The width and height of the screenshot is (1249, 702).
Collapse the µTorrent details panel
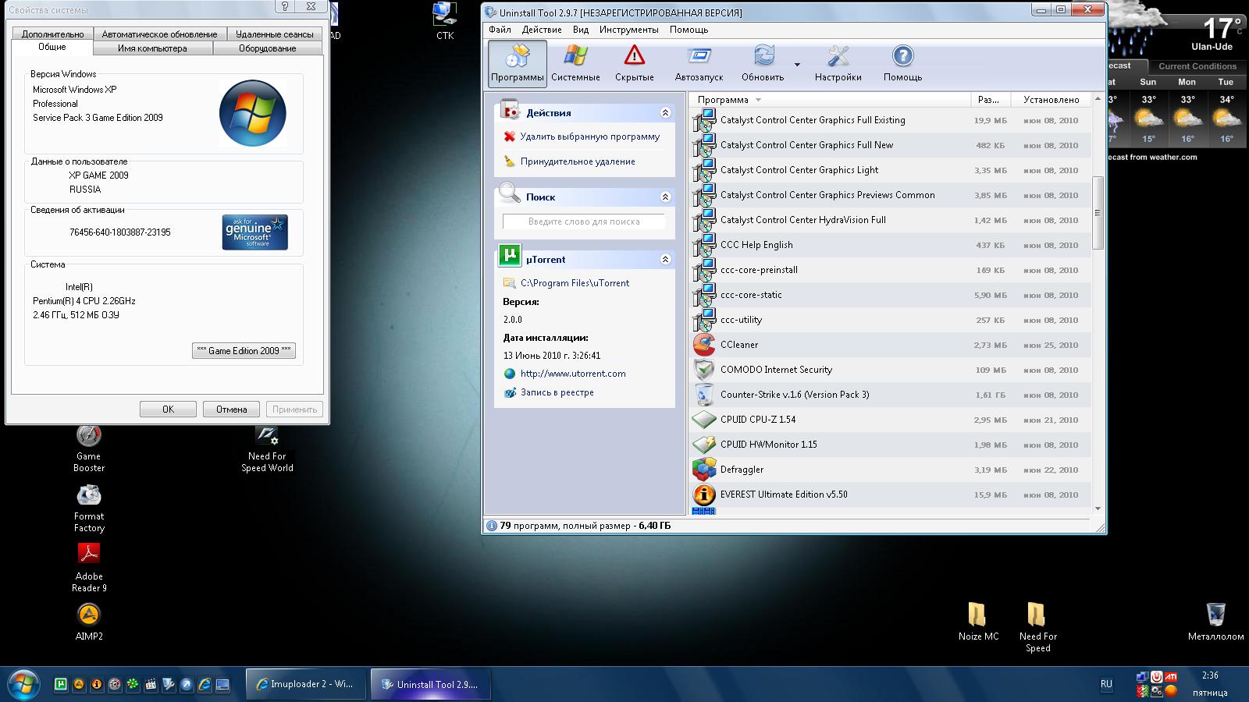[x=665, y=260]
